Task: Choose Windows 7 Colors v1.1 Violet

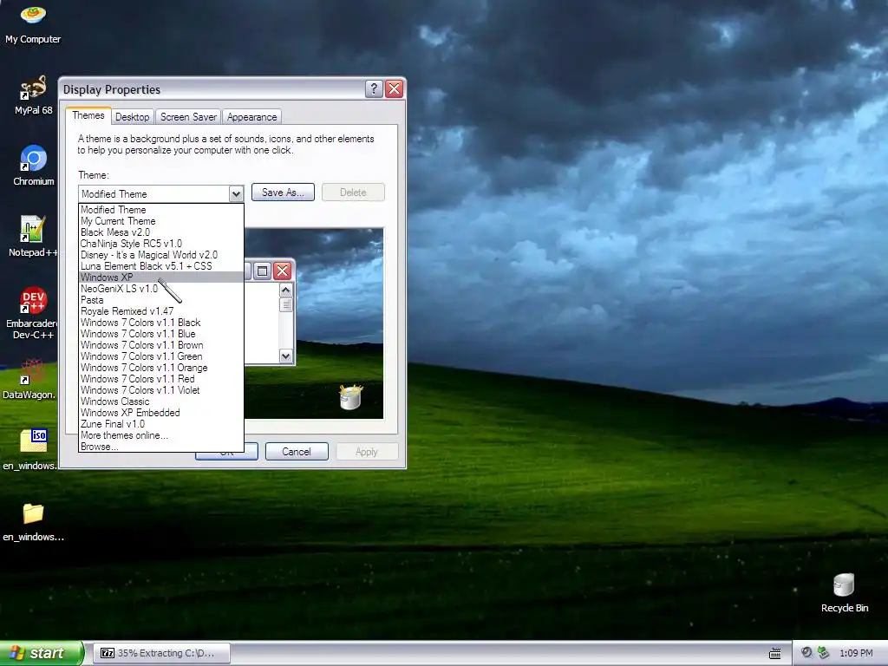Action: 161,390
